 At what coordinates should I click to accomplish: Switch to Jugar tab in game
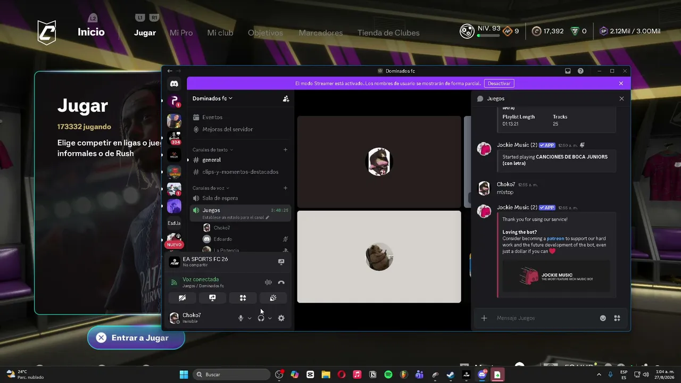(145, 32)
